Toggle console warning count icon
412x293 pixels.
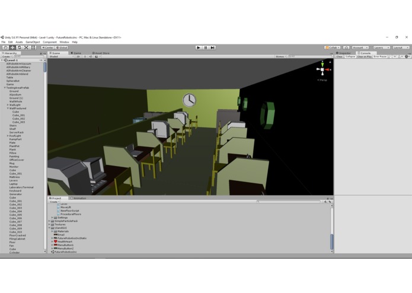(x=400, y=56)
